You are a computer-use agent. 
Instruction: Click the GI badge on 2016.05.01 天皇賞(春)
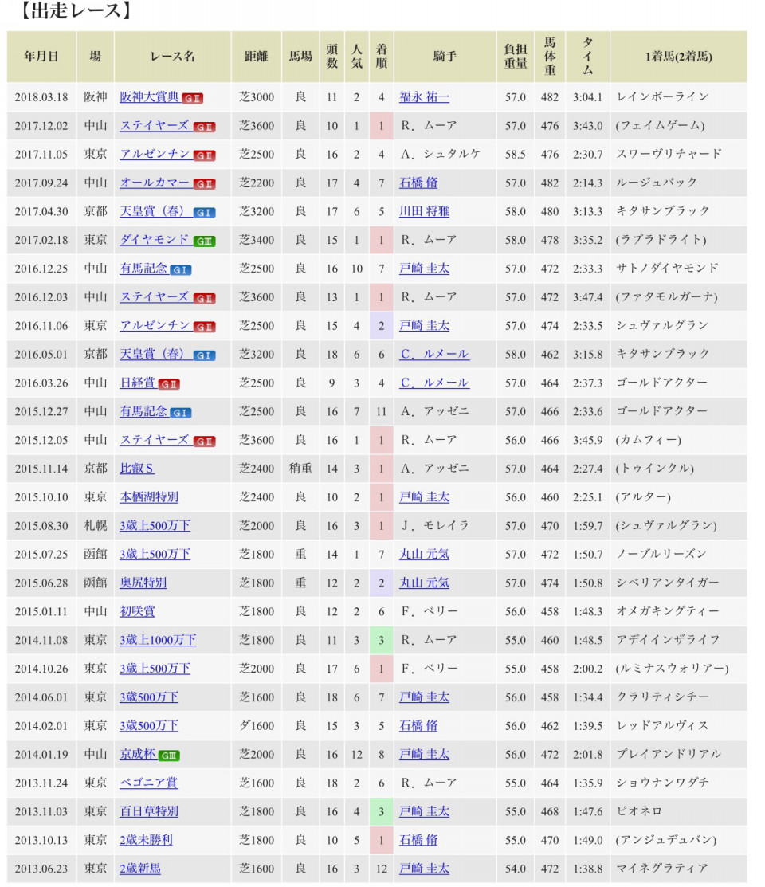coord(204,355)
